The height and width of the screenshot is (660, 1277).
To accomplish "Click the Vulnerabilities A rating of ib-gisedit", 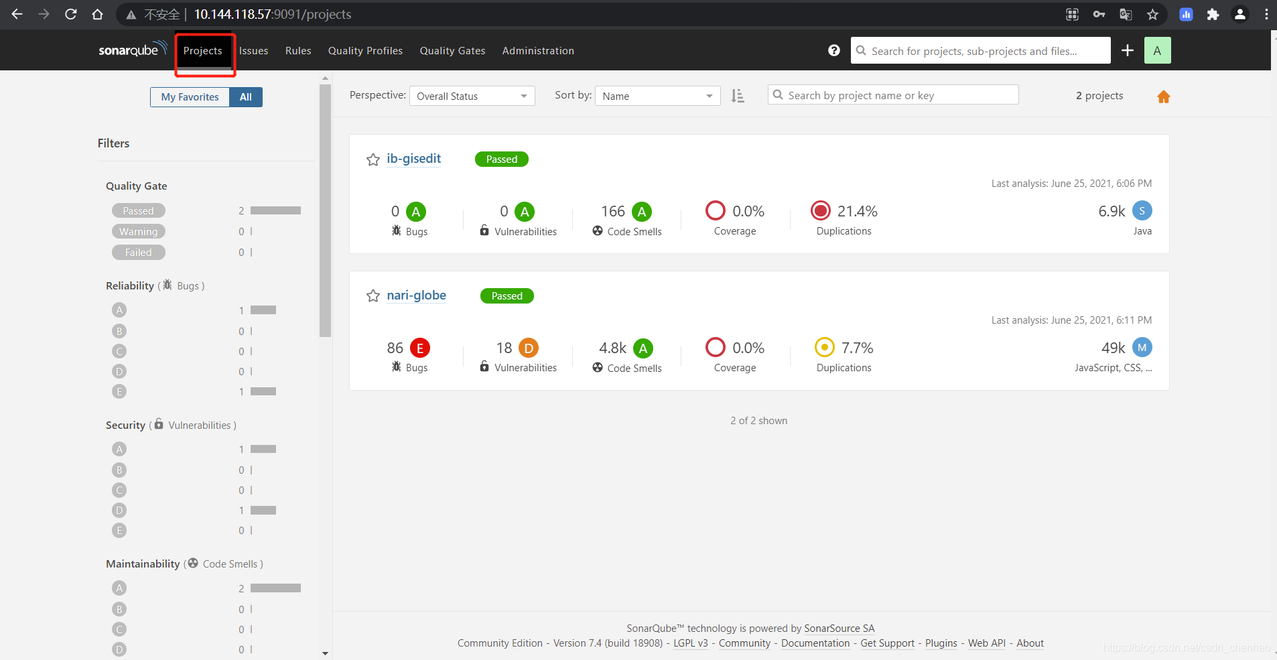I will [x=525, y=212].
